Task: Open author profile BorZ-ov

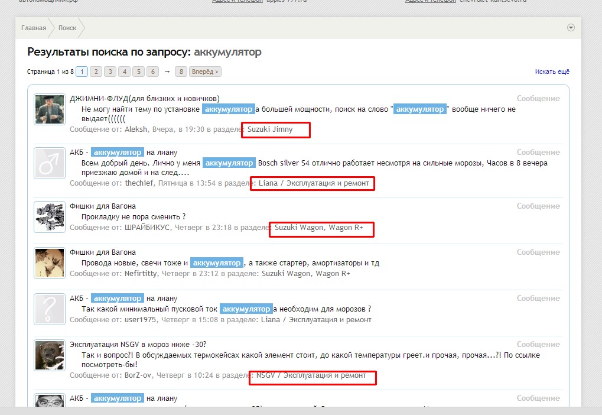Action: (138, 375)
